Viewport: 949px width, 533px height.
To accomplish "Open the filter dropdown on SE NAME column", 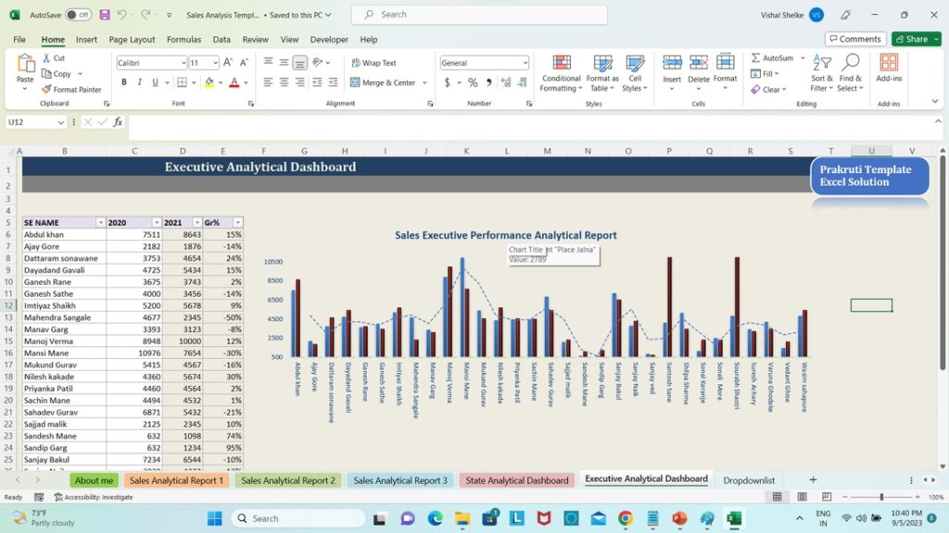I will tap(101, 222).
